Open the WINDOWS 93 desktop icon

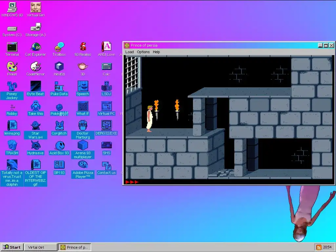point(12,10)
